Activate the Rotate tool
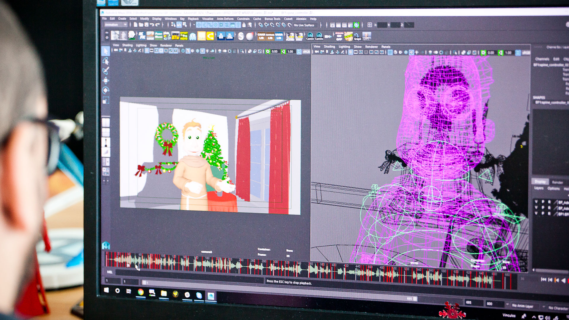The width and height of the screenshot is (569, 320). (106, 90)
